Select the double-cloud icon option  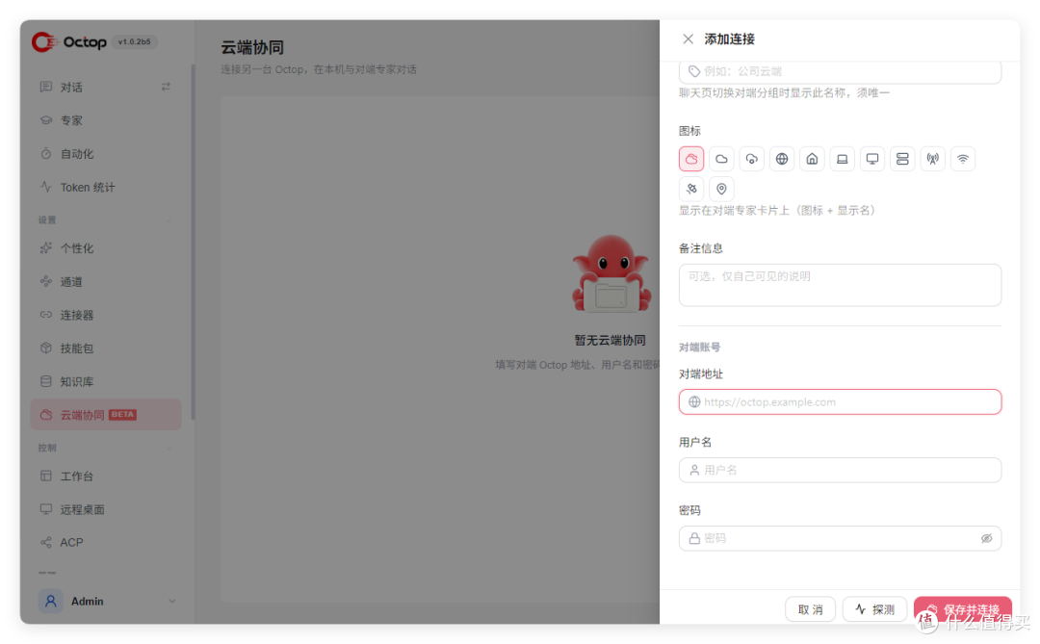coord(691,159)
